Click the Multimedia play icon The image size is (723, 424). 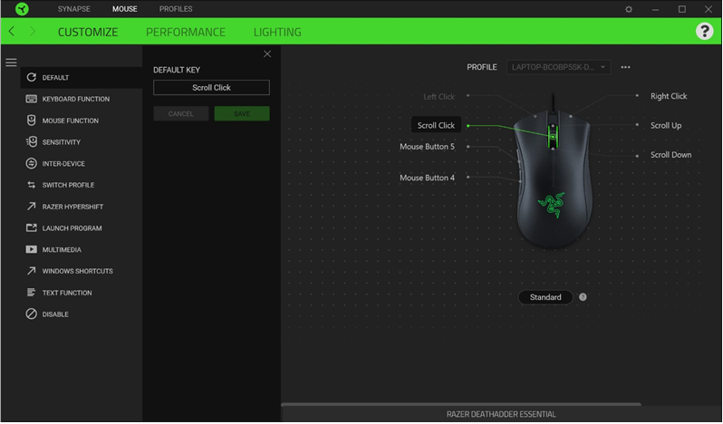tap(32, 249)
